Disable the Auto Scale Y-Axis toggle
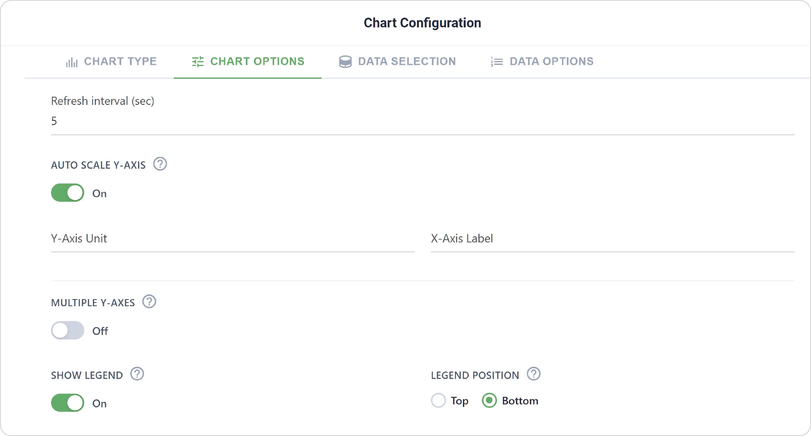Screen dimensions: 811x436 tap(68, 193)
